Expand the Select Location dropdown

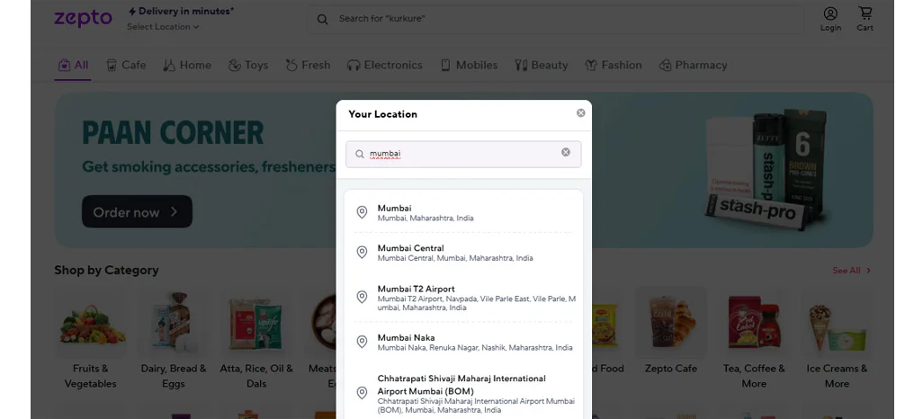[x=163, y=27]
